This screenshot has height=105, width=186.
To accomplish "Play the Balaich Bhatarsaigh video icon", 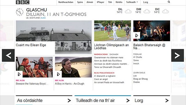I will pyautogui.click(x=137, y=36).
